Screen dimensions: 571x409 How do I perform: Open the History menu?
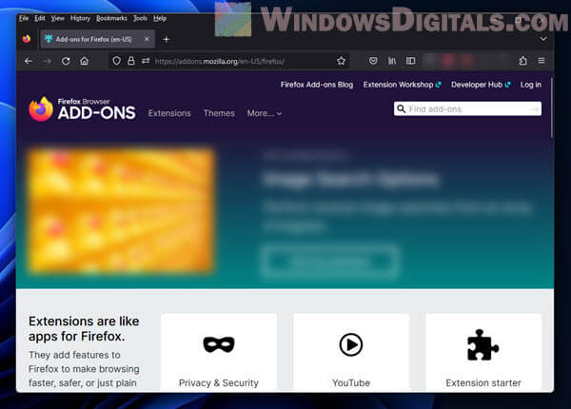point(80,18)
